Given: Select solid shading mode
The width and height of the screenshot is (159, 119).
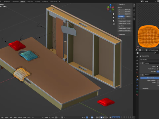Looking at the screenshot, I should pos(101,117).
